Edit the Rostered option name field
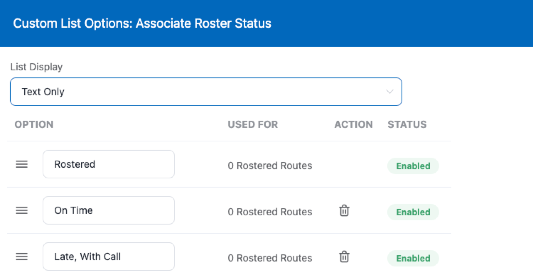Image resolution: width=533 pixels, height=275 pixels. click(x=108, y=164)
